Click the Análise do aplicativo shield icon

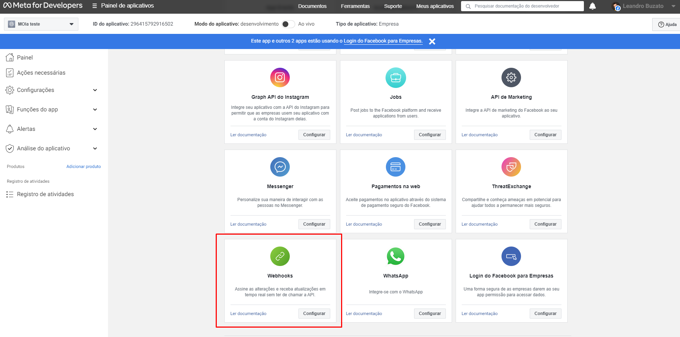pos(10,148)
